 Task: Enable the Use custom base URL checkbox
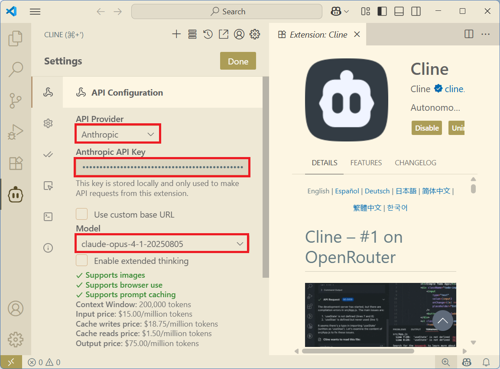click(x=81, y=214)
